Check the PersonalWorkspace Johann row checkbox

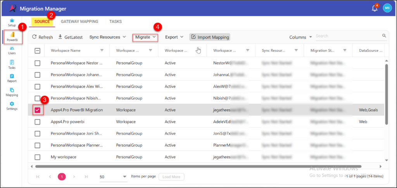[x=37, y=75]
